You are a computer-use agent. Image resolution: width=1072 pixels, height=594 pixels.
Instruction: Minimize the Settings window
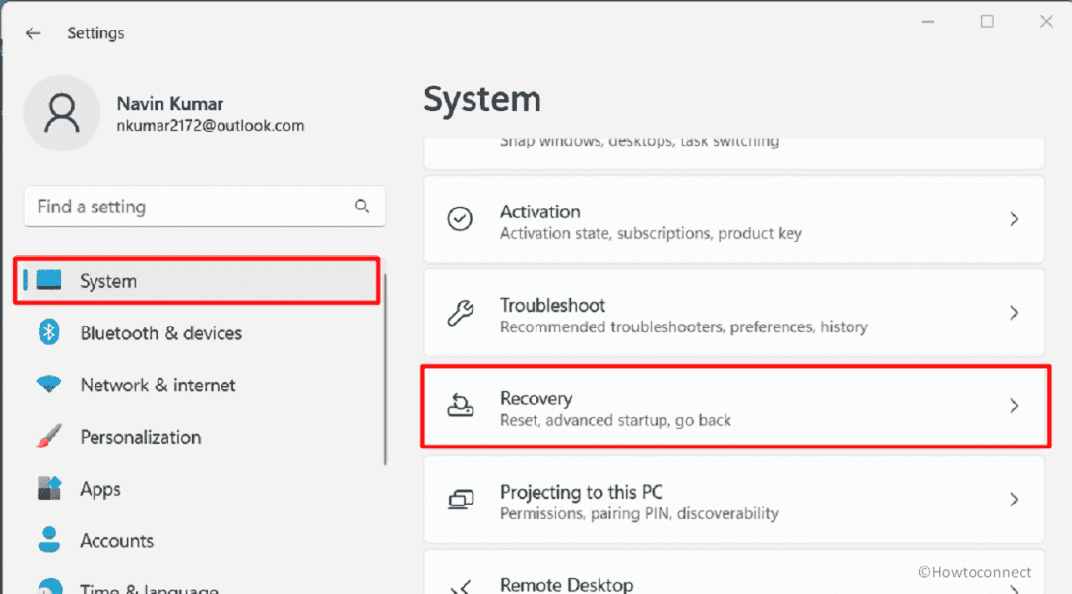pos(927,22)
